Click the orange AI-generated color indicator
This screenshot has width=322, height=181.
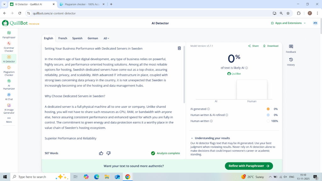(268, 109)
